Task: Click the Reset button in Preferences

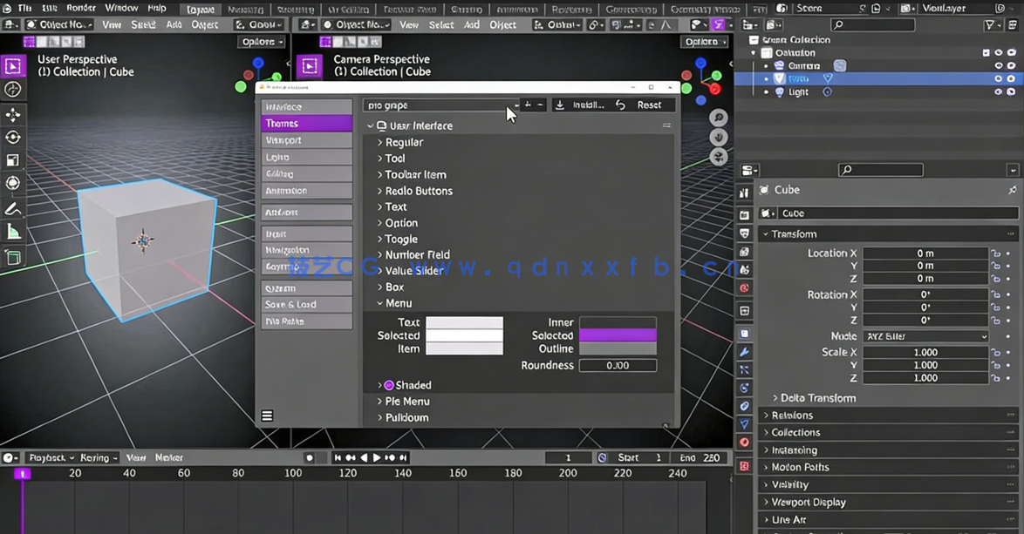Action: pos(652,105)
